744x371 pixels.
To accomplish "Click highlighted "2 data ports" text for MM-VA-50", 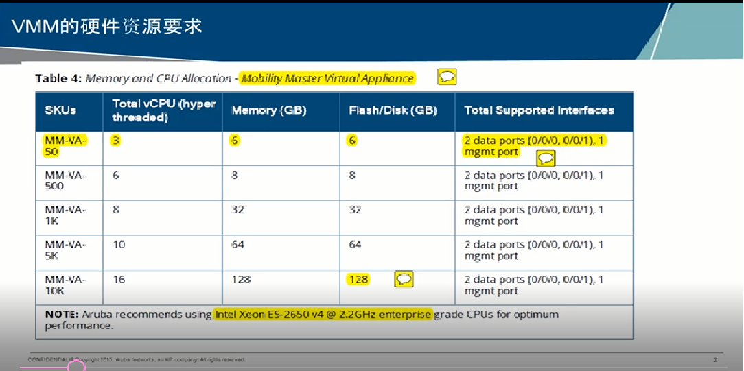I will coord(535,146).
